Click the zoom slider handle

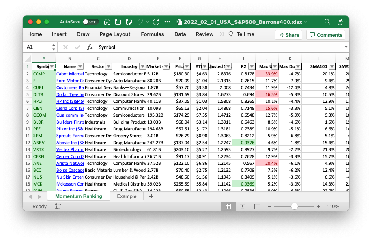[294, 207]
